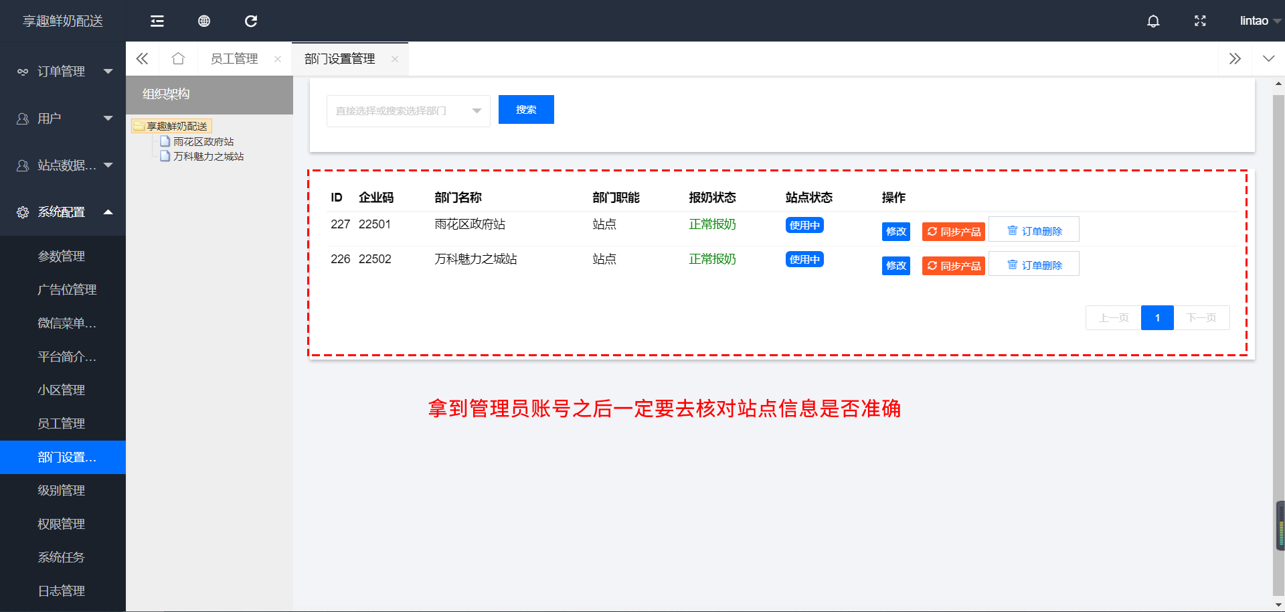The width and height of the screenshot is (1285, 612).
Task: Click 同步产品 for 万科魅力之城站
Action: (x=953, y=266)
